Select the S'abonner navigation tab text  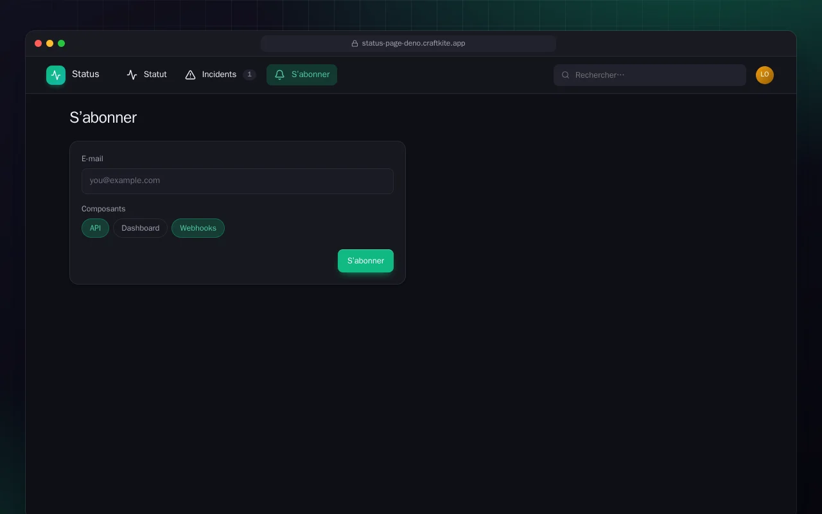pyautogui.click(x=310, y=75)
